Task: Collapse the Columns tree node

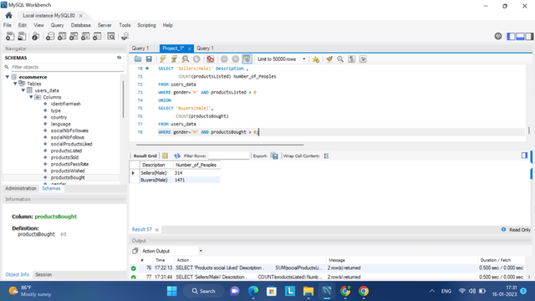Action: click(x=31, y=97)
